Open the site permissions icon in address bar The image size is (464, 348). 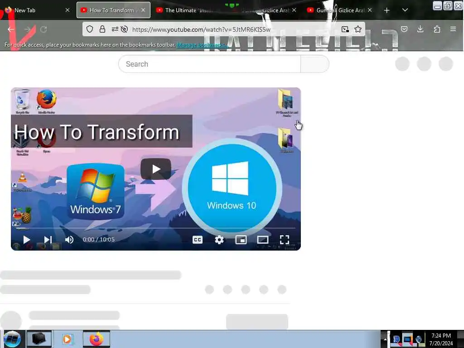point(115,29)
